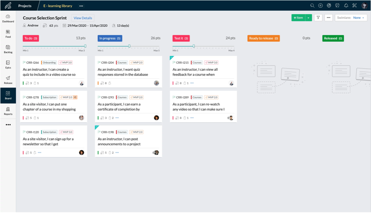Open the timer clock icon in top bar
Screen dimensions: 371x213
pyautogui.click(x=337, y=6)
